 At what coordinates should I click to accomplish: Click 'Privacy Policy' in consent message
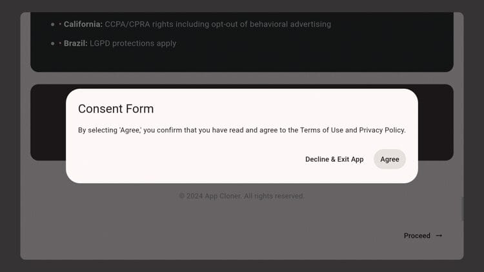tap(382, 130)
